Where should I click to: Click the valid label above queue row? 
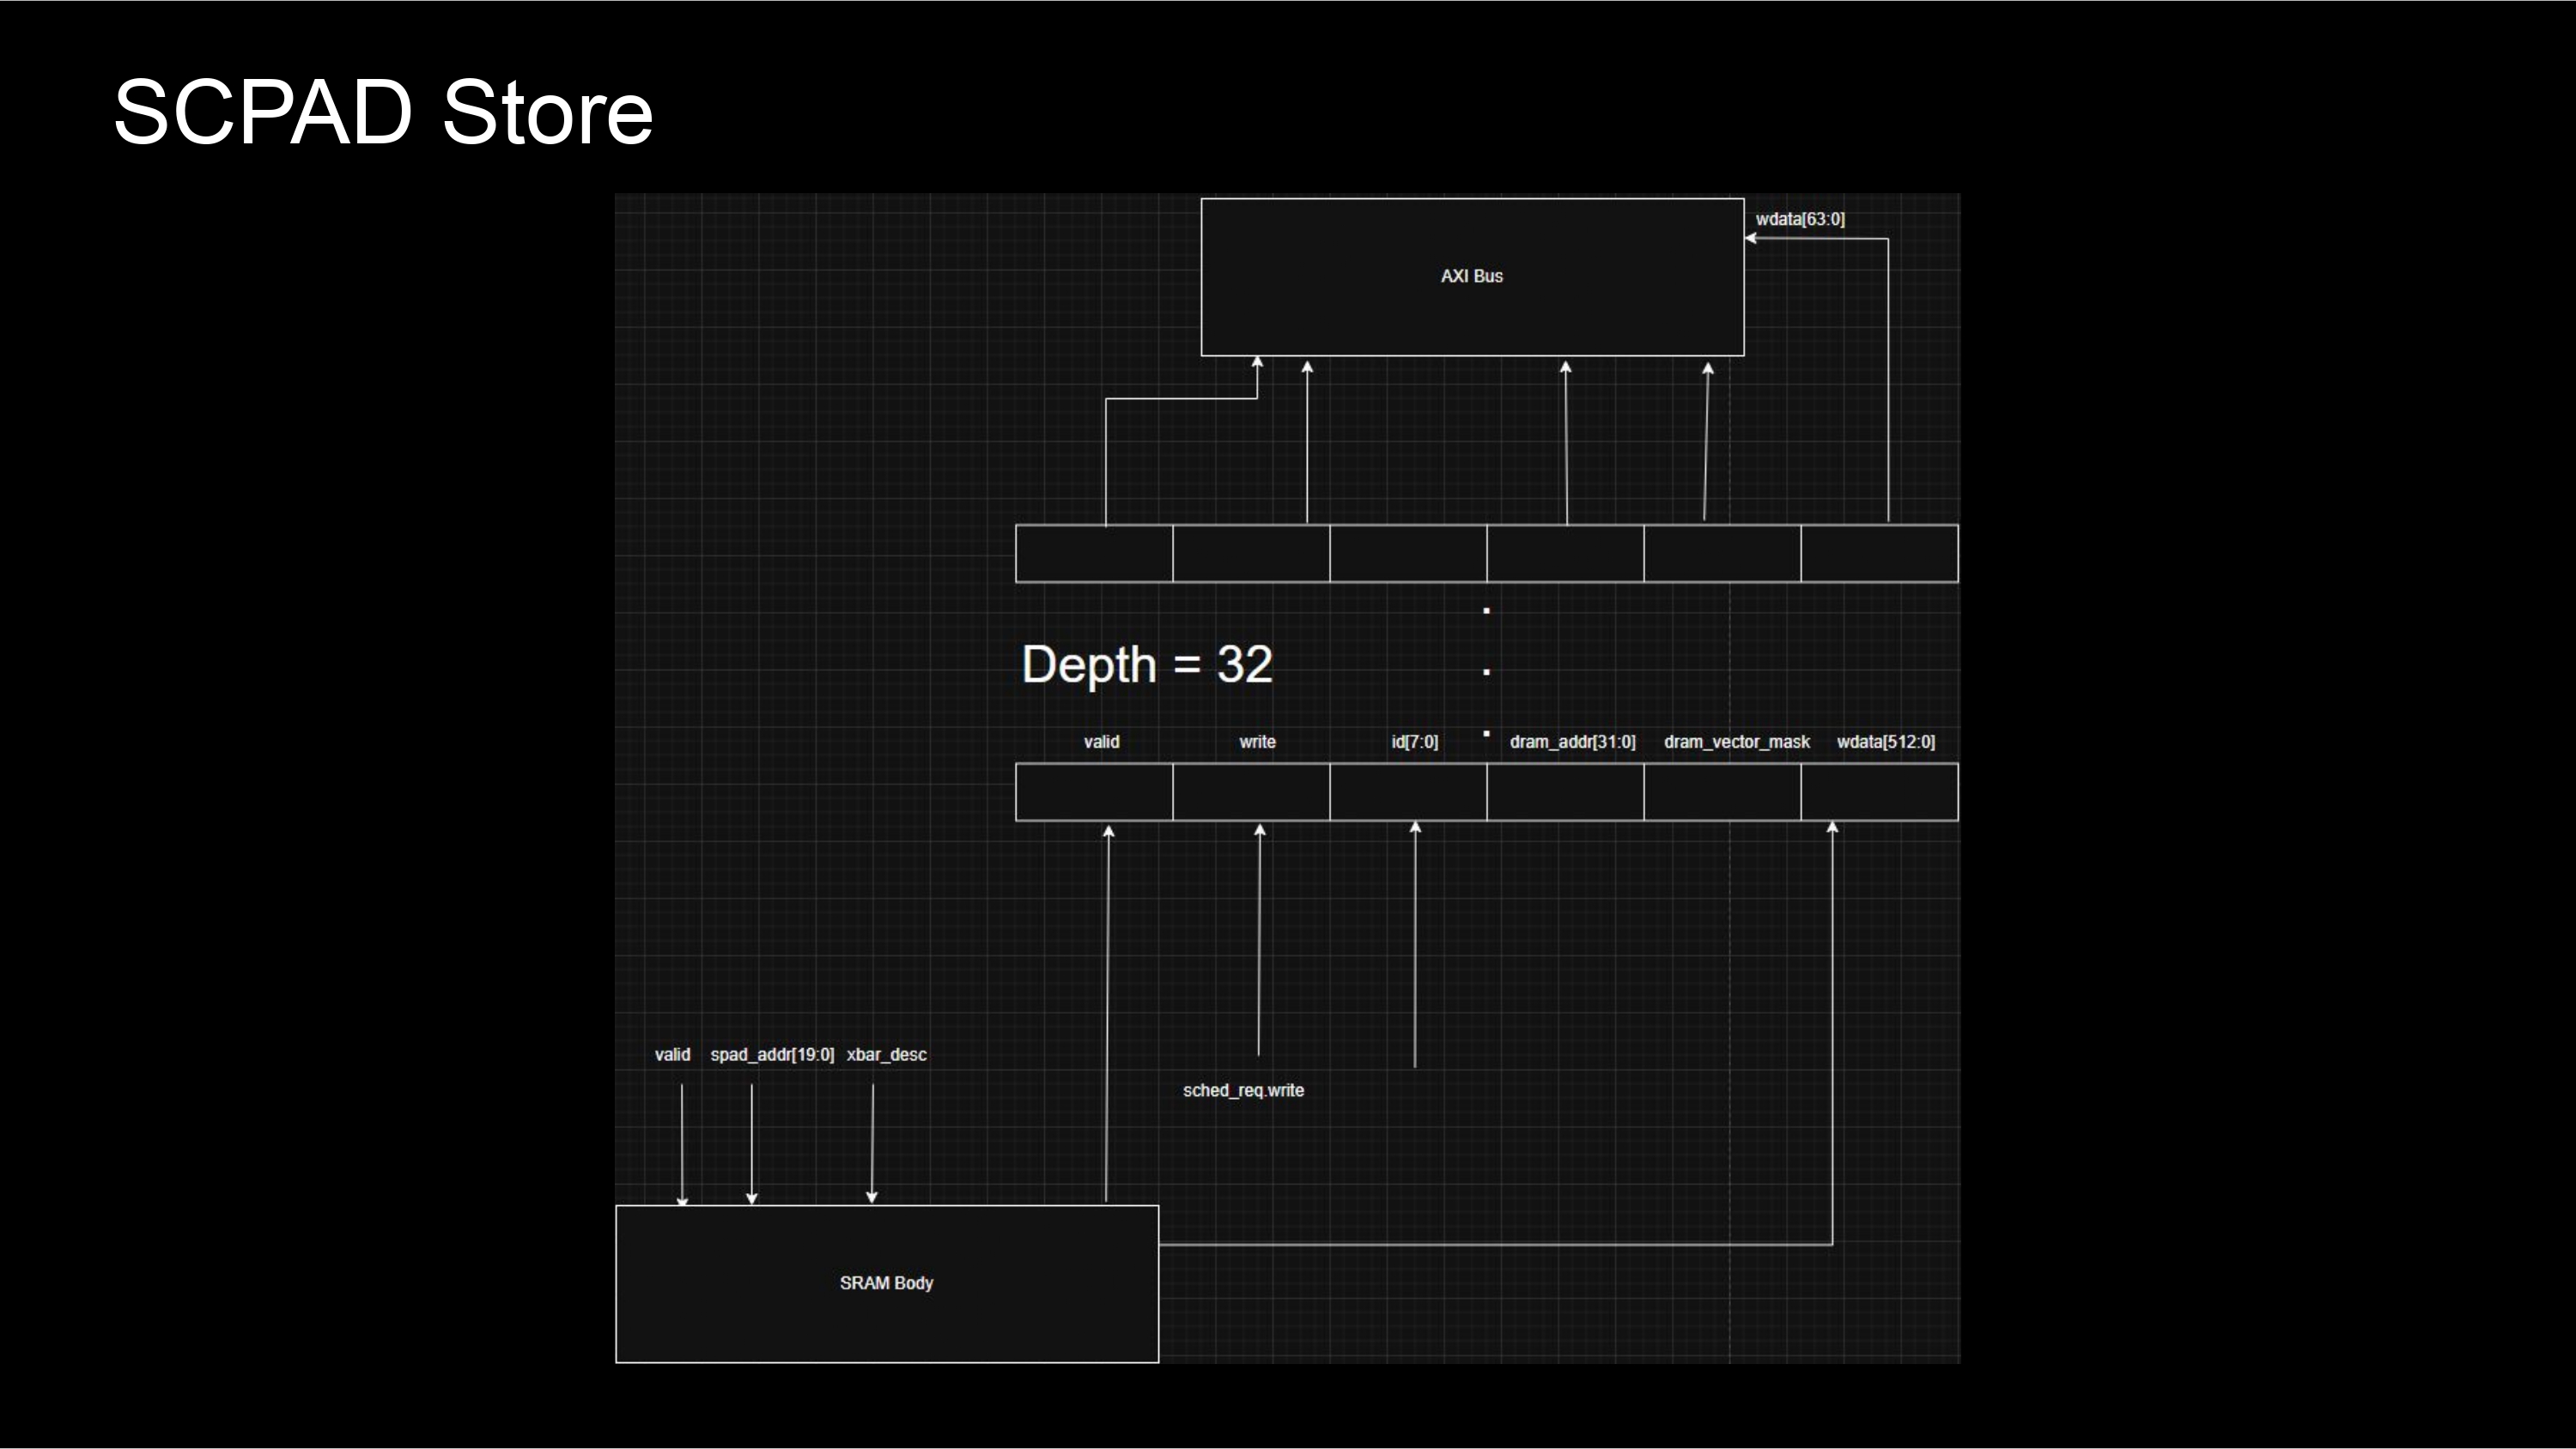(x=1101, y=742)
